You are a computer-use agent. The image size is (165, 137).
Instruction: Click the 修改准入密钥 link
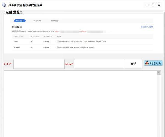coord(147,27)
